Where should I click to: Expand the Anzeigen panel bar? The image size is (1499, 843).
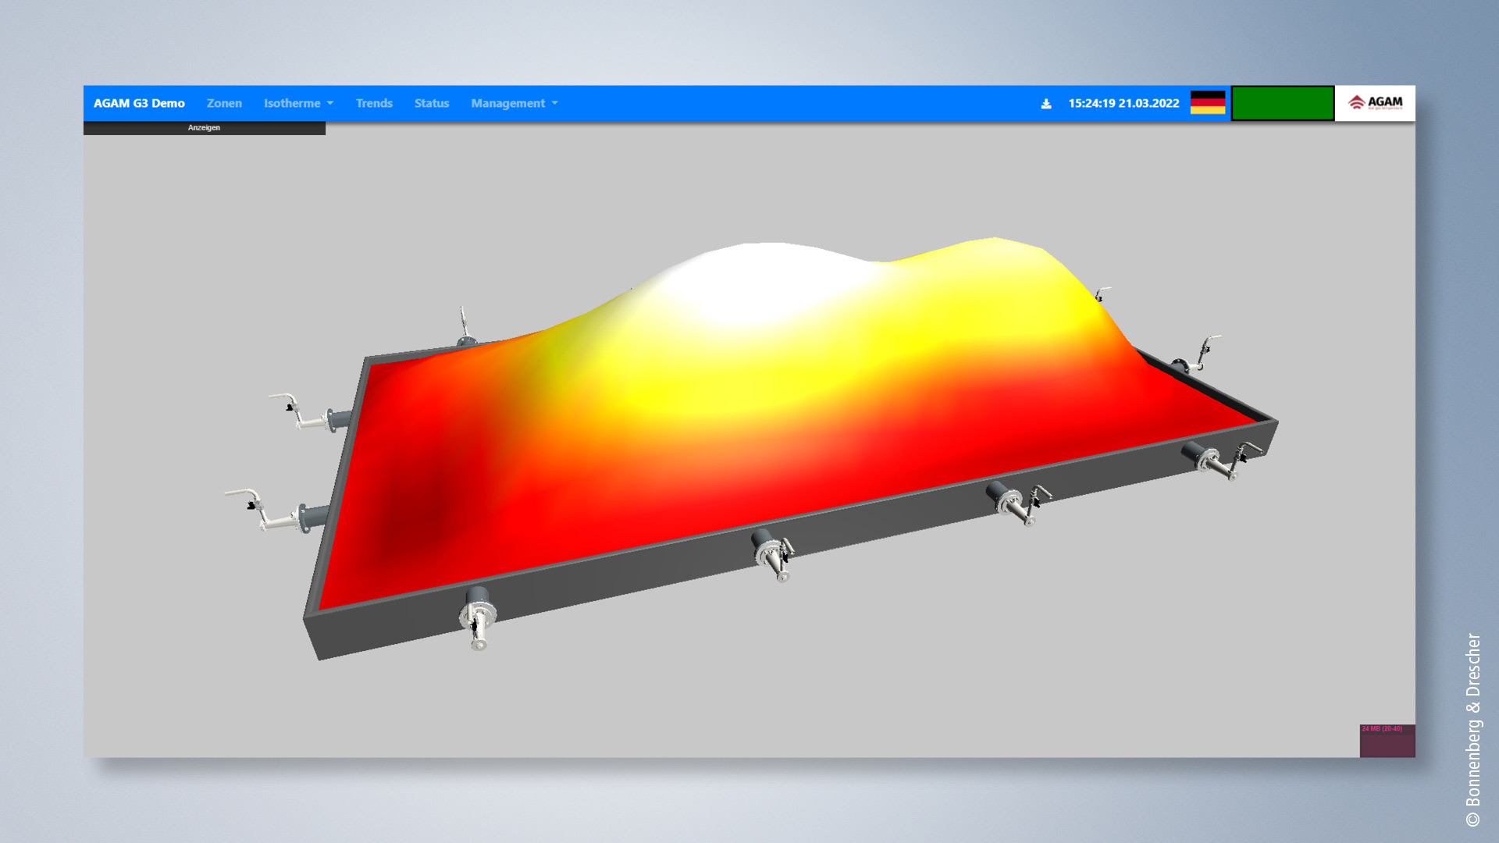204,128
